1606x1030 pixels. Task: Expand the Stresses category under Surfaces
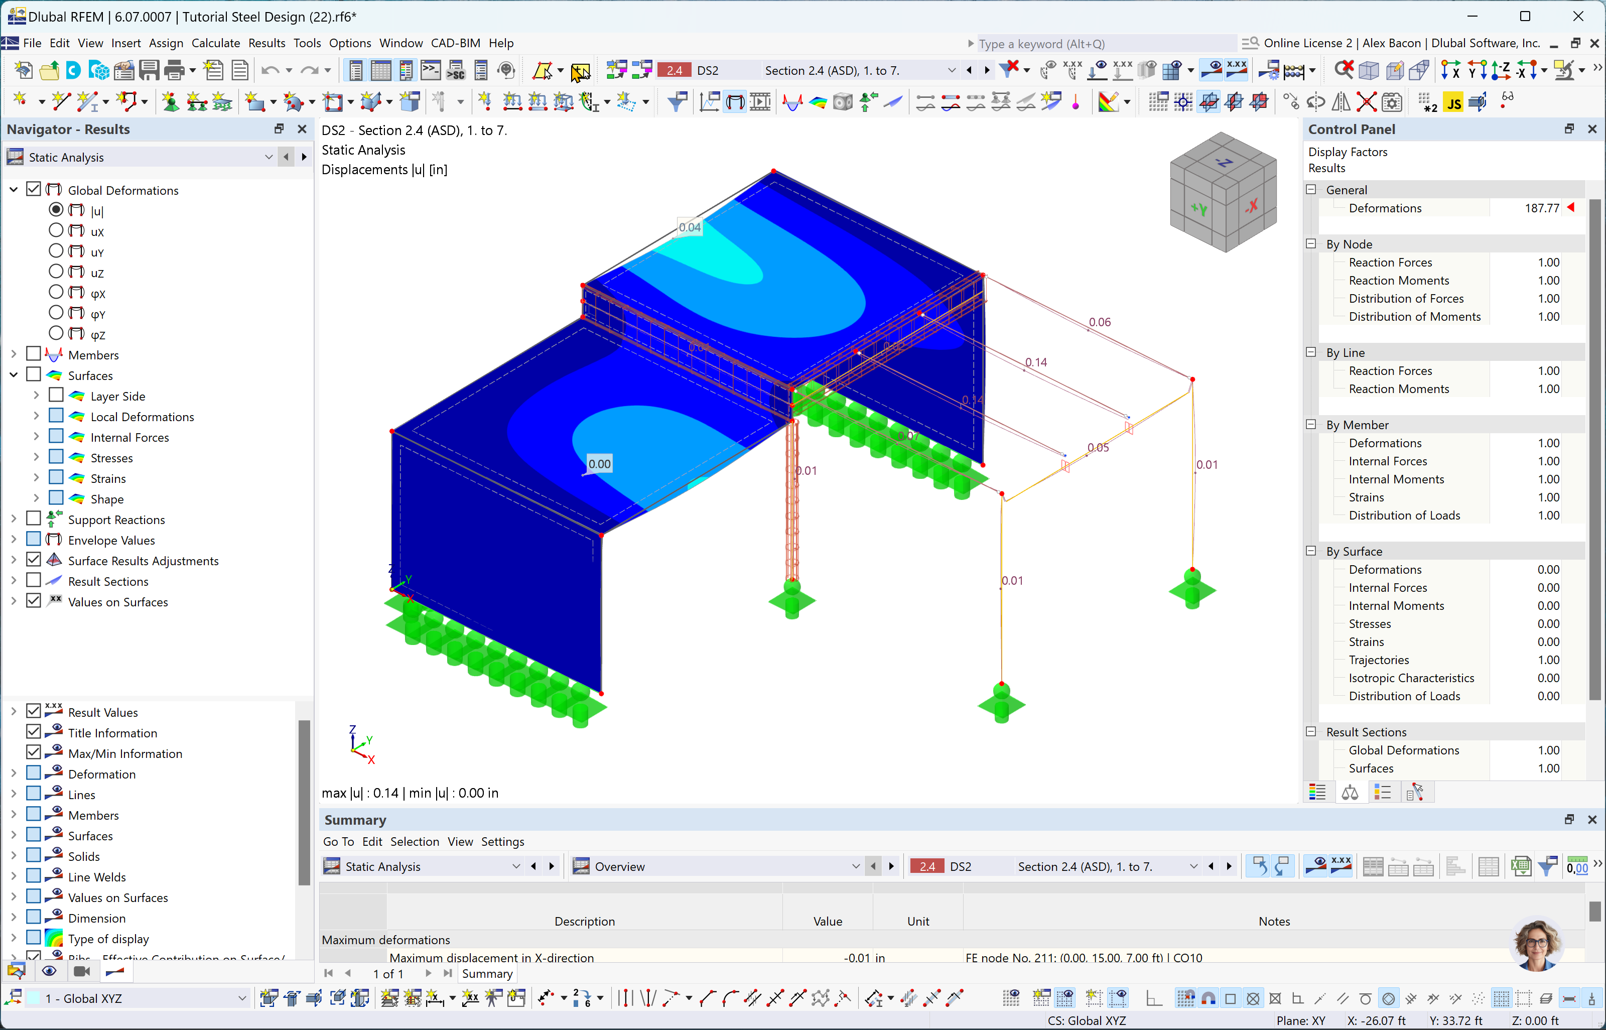pos(38,458)
